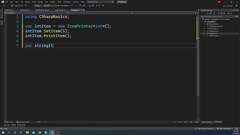The image size is (240, 135).
Task: Click the Task View icon in the taskbar
Action: [21, 132]
